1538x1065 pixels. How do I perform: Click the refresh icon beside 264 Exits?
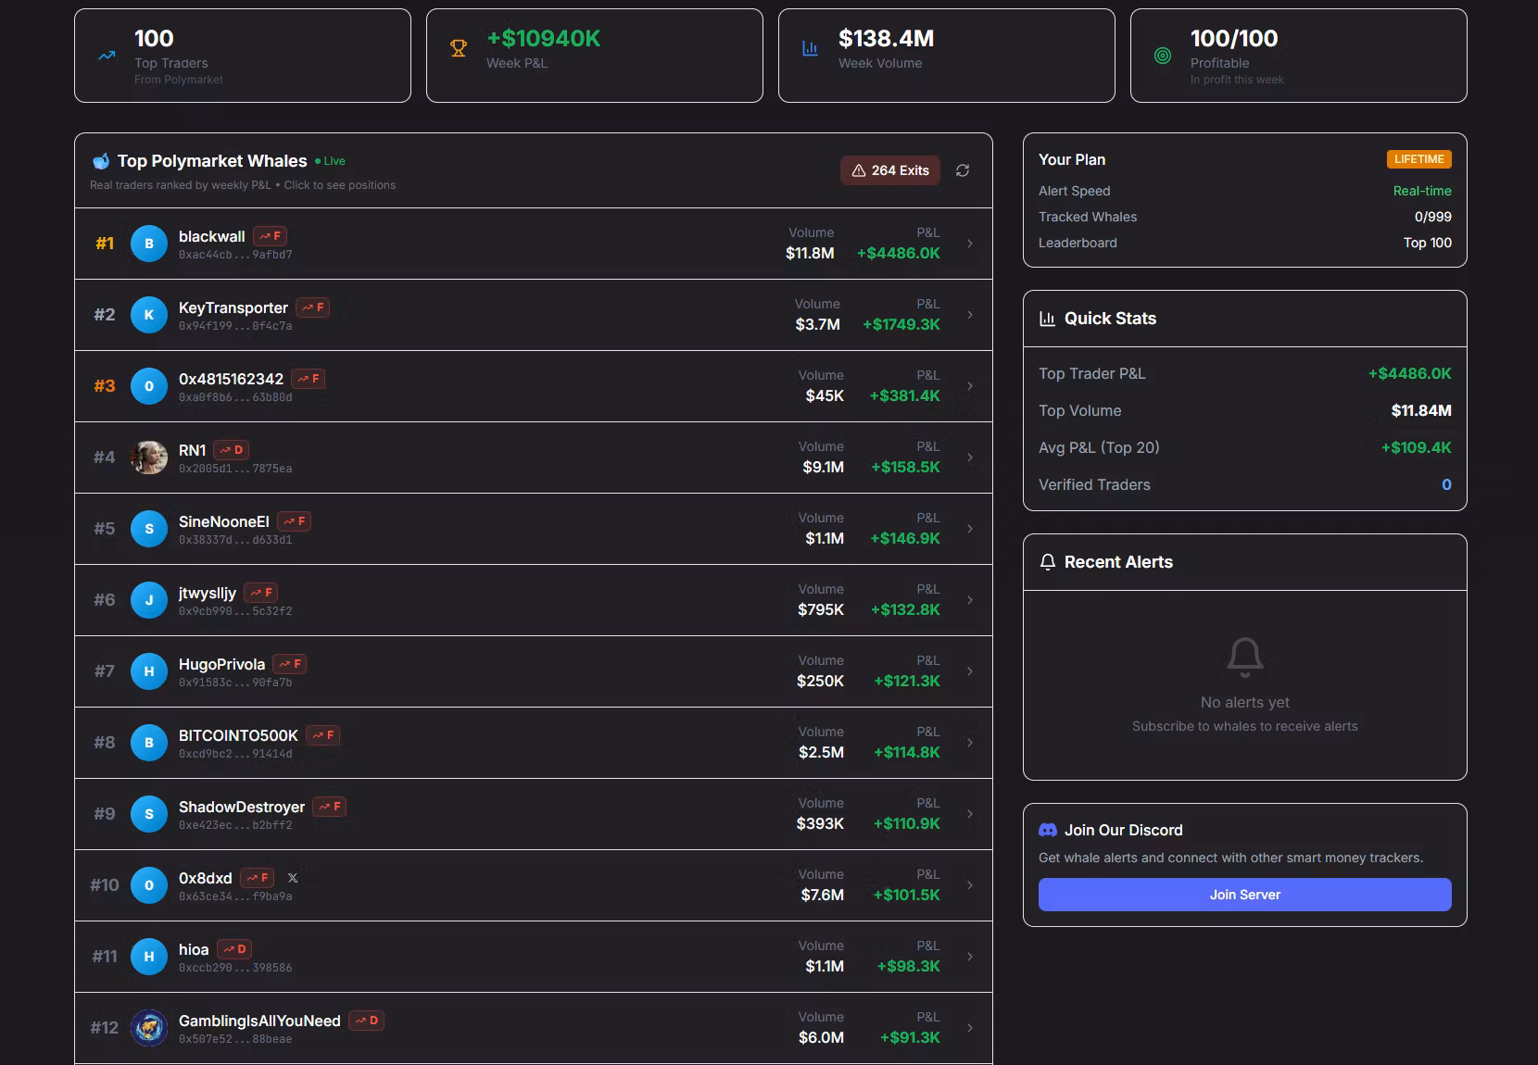(963, 170)
